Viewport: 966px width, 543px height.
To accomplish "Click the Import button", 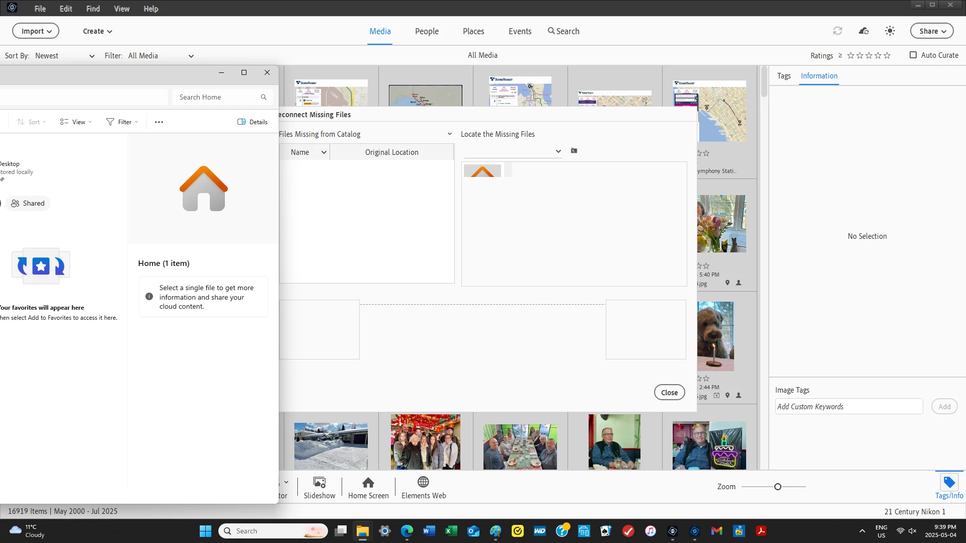I will pos(36,31).
